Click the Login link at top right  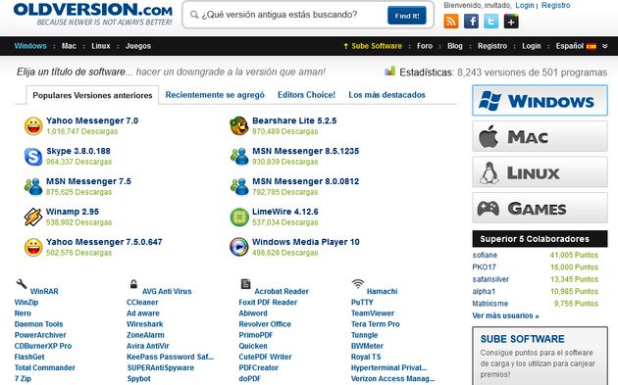[525, 6]
